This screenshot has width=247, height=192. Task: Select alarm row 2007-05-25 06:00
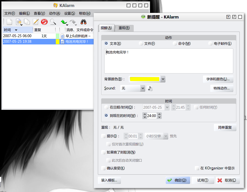[x=48, y=36]
